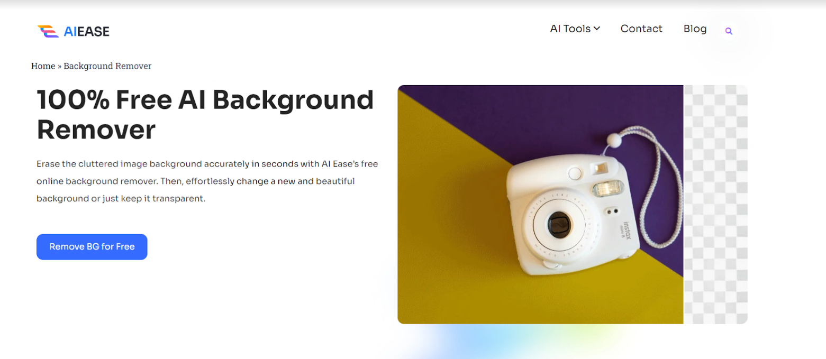
Task: Click the AIEASE brand name text
Action: pos(86,32)
